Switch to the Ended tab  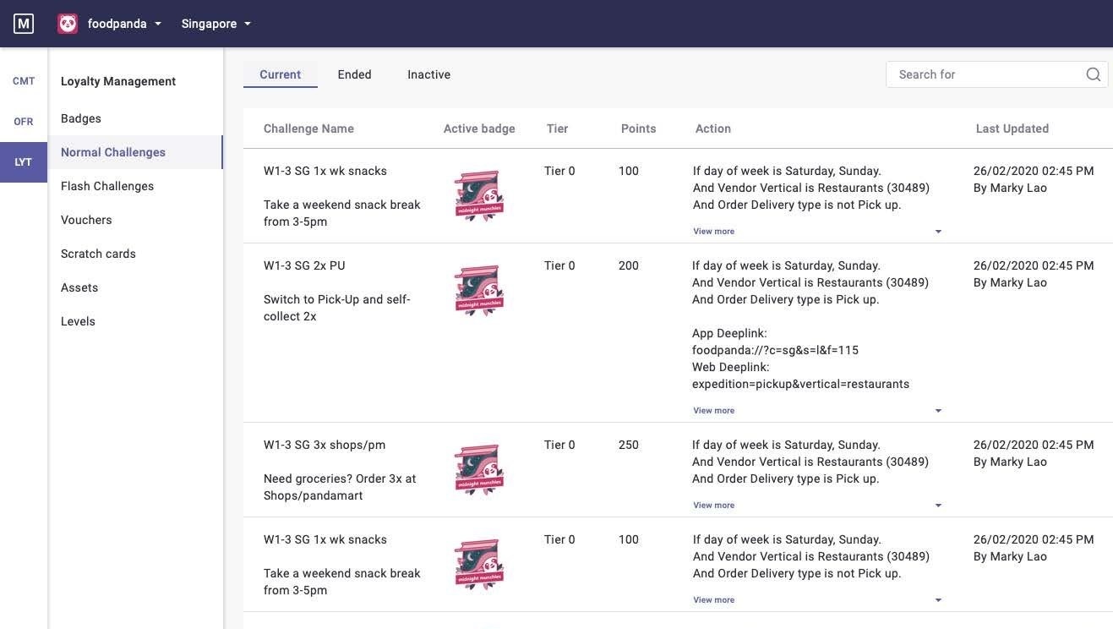[354, 74]
